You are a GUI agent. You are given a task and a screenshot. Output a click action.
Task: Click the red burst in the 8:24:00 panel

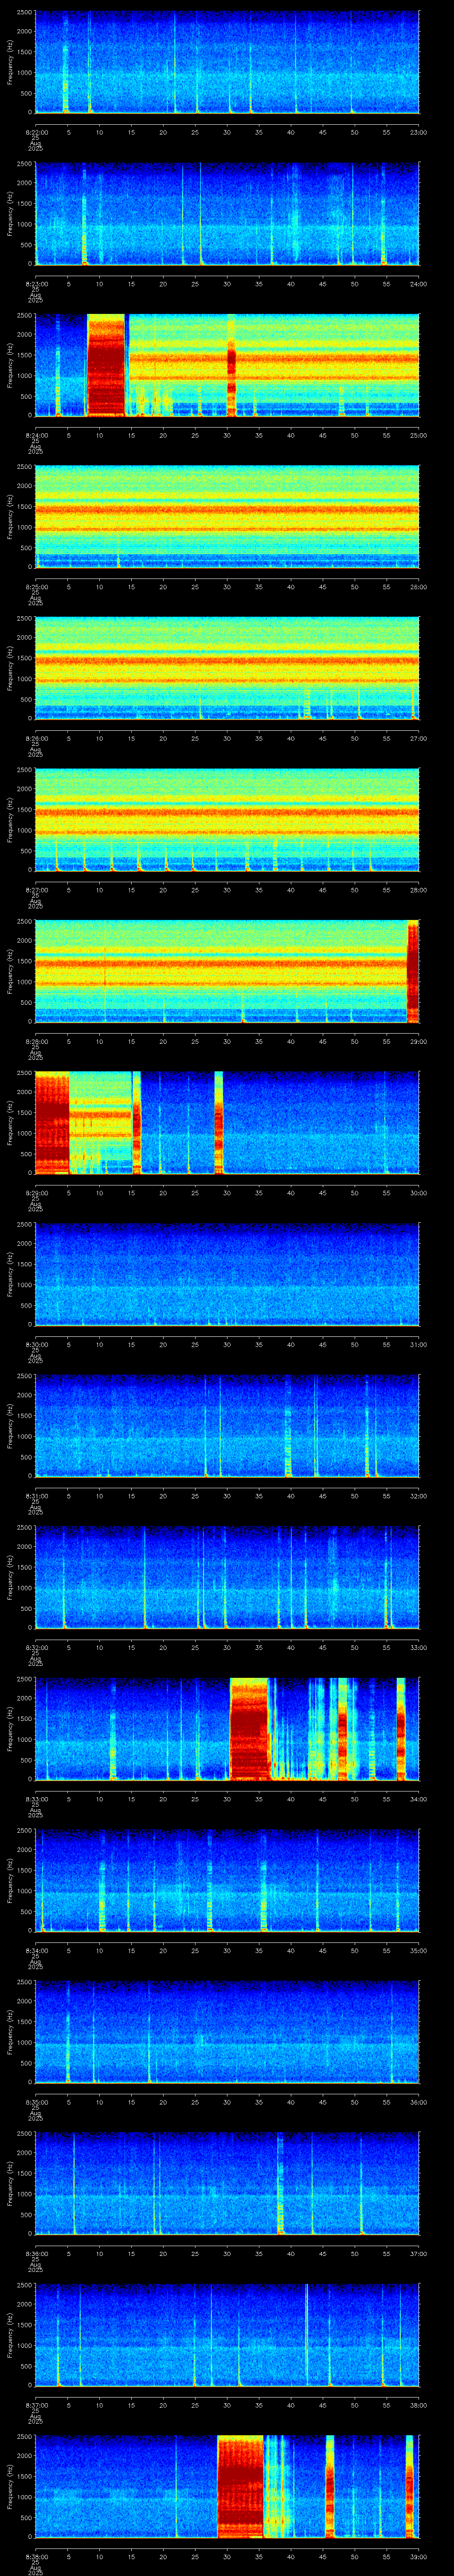pos(106,365)
